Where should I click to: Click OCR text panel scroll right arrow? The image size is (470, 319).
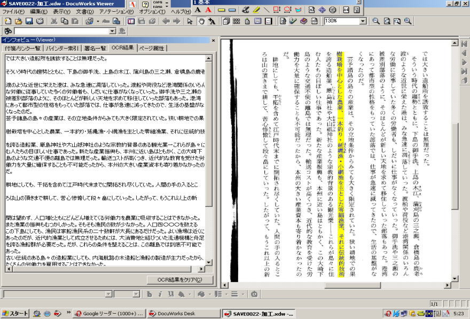[x=201, y=269]
